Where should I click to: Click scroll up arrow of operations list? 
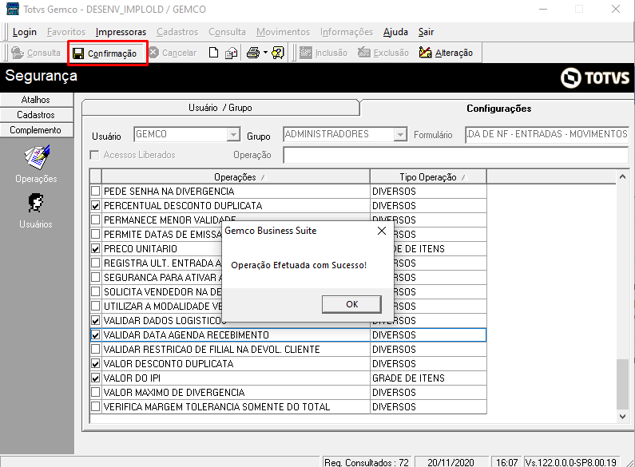(x=622, y=177)
